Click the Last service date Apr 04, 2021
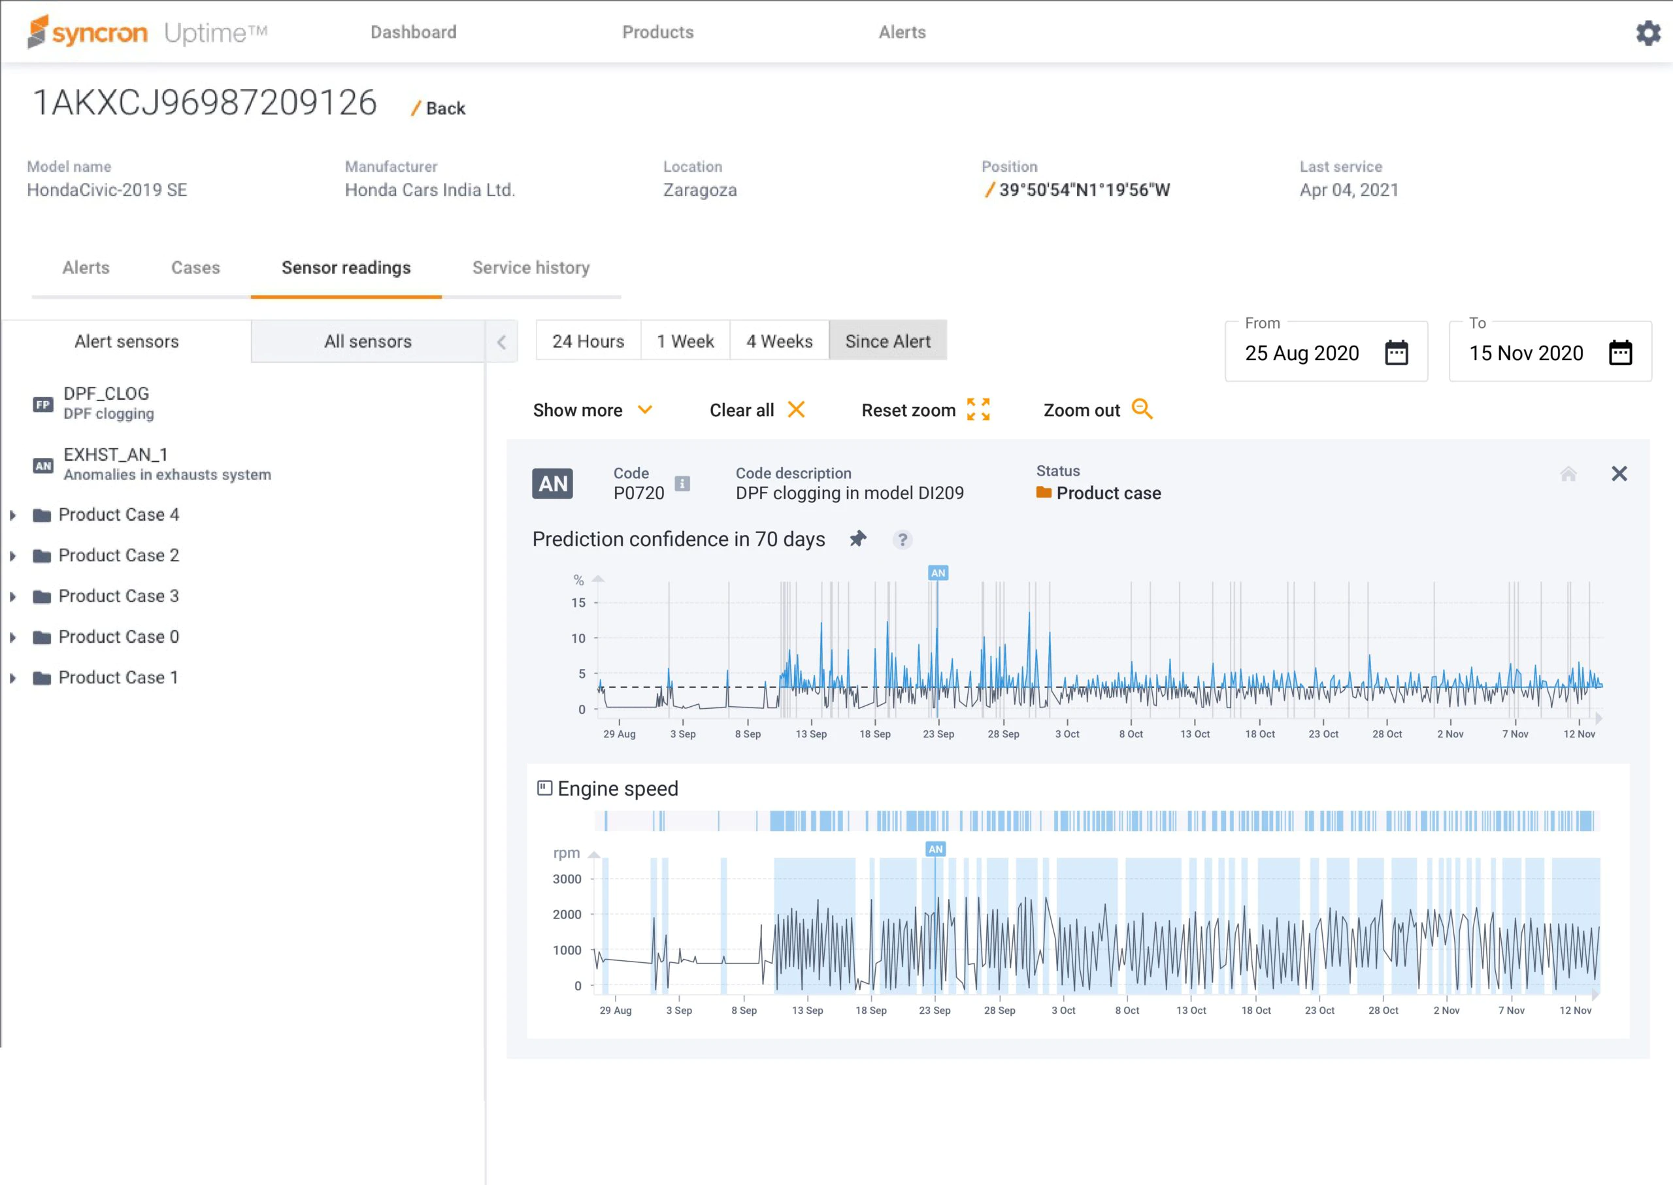The width and height of the screenshot is (1673, 1185). (x=1349, y=189)
